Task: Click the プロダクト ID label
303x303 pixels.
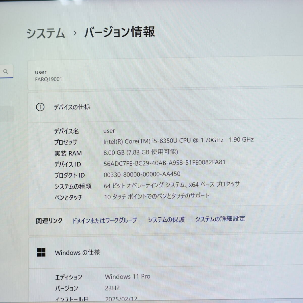Action: (69, 175)
